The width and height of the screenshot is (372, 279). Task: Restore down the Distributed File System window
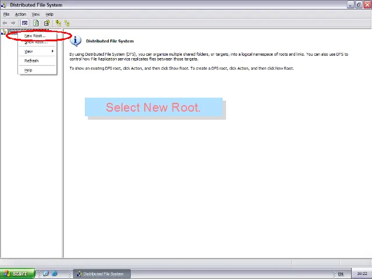click(359, 5)
